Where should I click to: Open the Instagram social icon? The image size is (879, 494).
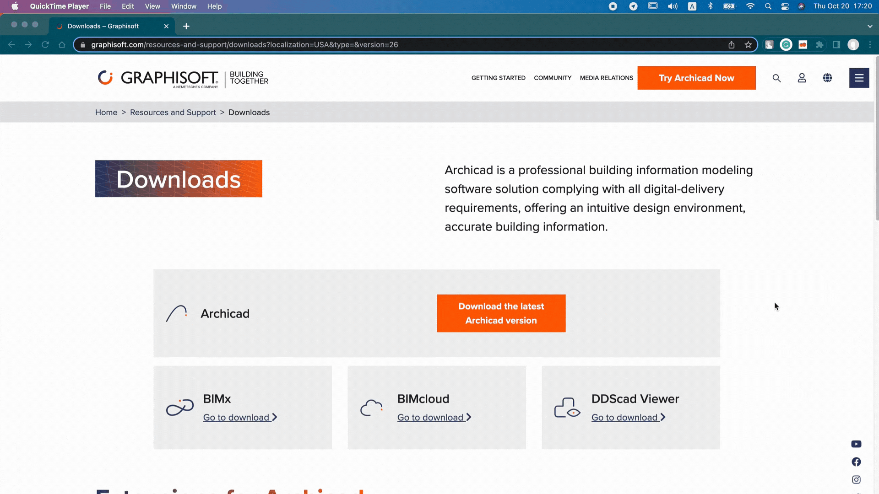[x=856, y=480]
